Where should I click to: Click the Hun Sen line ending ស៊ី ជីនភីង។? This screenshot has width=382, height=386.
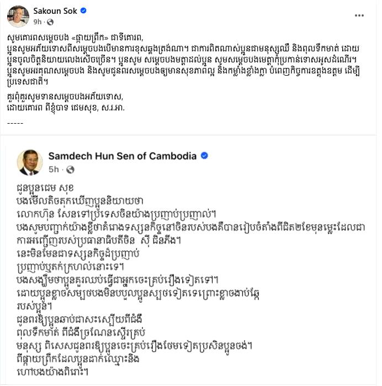pos(99,241)
